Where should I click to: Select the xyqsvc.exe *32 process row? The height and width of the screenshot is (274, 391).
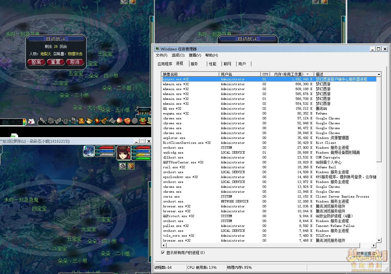(269, 79)
